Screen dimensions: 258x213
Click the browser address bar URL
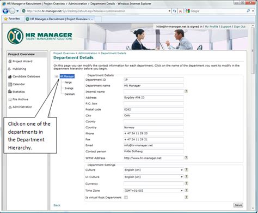click(76, 11)
